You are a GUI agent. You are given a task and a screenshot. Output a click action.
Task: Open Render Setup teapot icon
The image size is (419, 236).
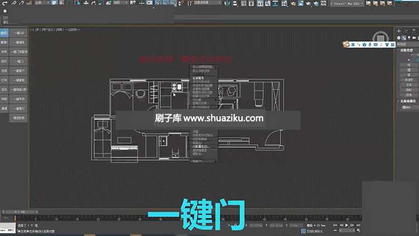(x=293, y=3)
